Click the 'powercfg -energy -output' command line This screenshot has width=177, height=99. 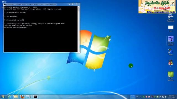(34, 24)
